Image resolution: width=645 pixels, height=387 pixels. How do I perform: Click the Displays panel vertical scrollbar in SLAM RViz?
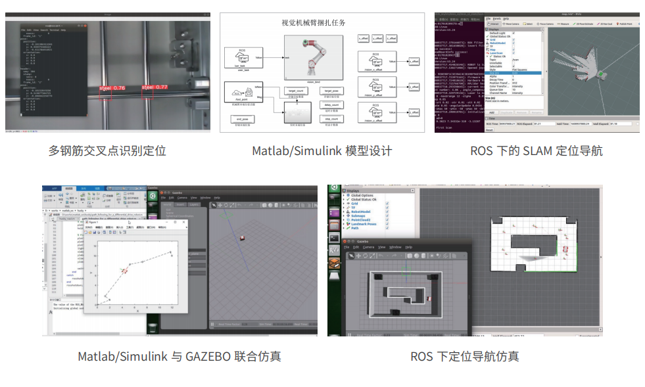(x=542, y=62)
